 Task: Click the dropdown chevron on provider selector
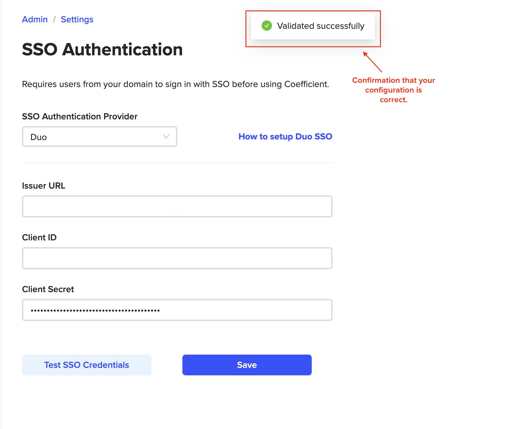tap(166, 137)
